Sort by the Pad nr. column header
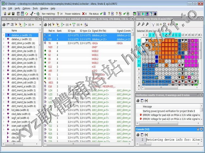 coord(52,31)
